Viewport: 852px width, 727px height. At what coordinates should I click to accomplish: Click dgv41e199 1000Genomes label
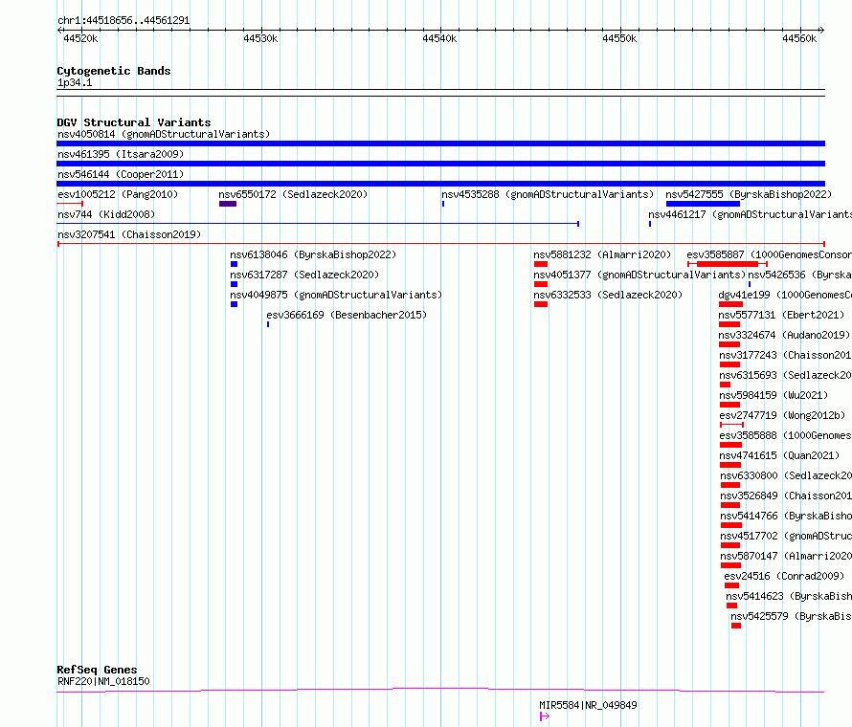[785, 295]
